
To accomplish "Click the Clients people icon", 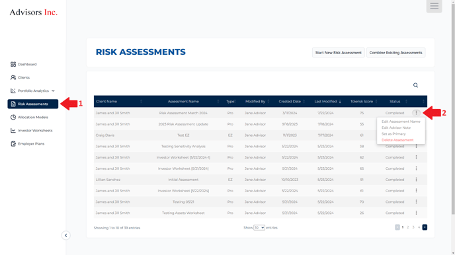I will point(13,78).
